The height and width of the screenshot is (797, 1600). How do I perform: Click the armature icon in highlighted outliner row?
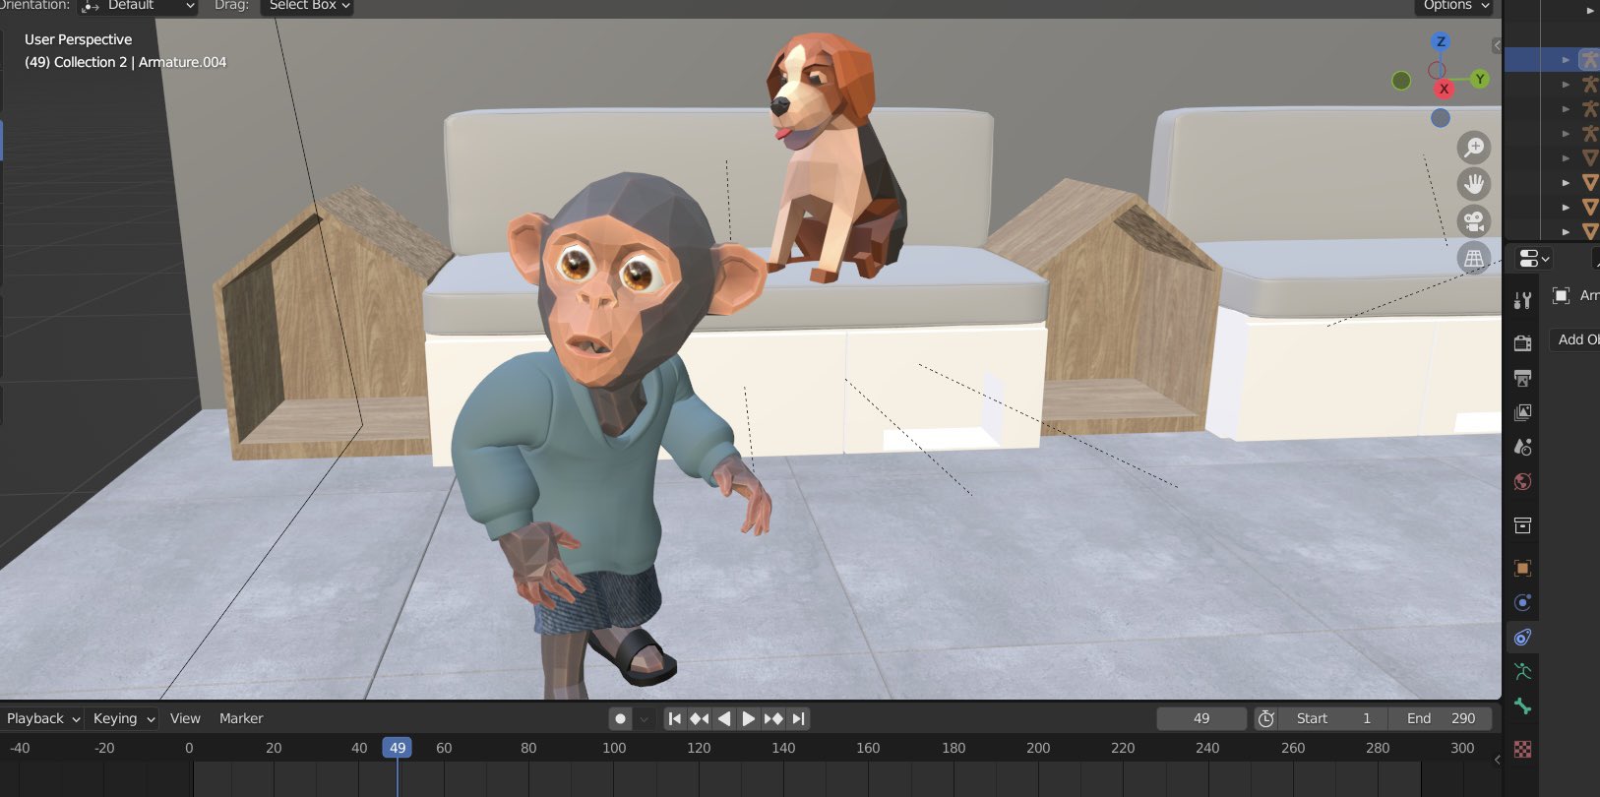pyautogui.click(x=1589, y=59)
